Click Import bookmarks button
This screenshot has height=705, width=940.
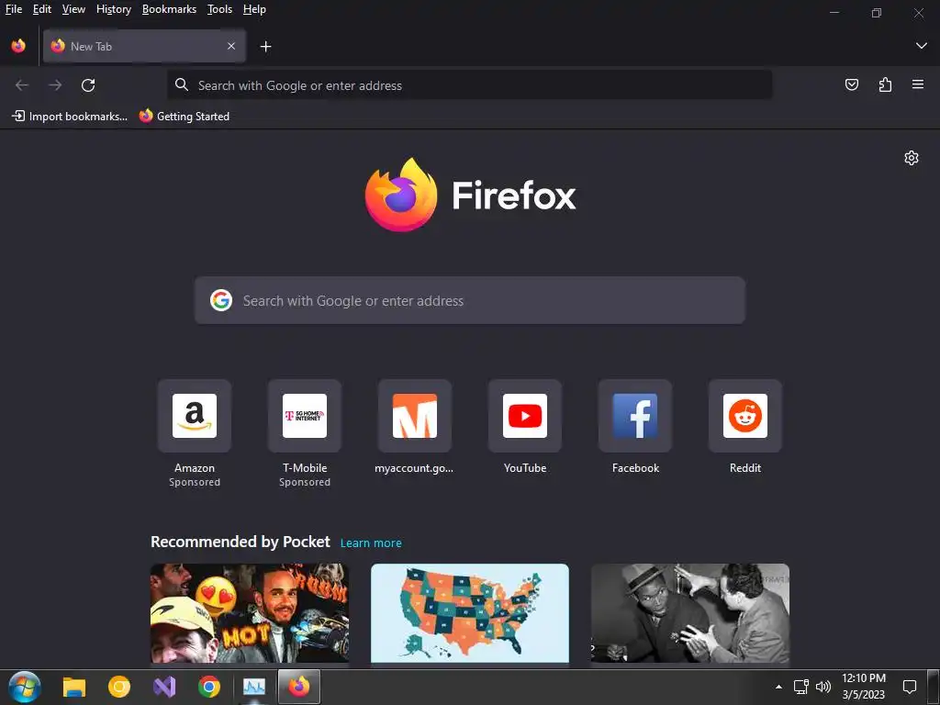click(x=70, y=117)
